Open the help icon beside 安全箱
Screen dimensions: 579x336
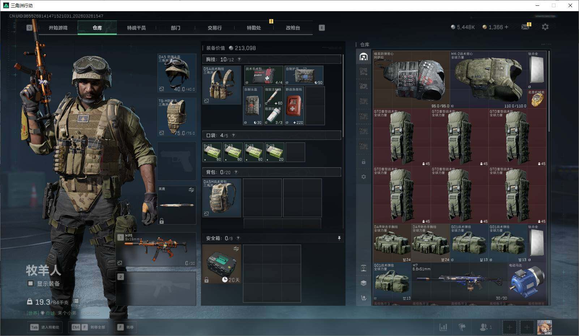(238, 238)
